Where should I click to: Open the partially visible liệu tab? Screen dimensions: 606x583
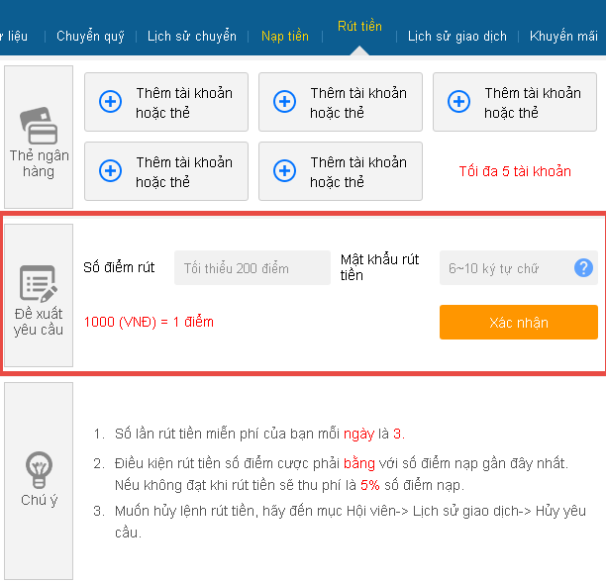(14, 36)
